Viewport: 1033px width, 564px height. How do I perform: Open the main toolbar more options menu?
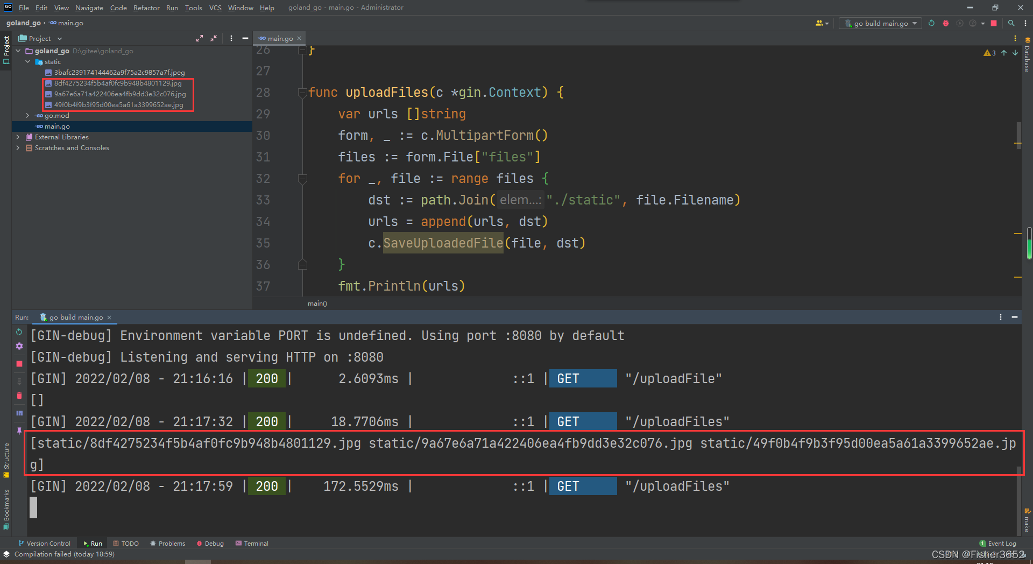tap(1025, 23)
